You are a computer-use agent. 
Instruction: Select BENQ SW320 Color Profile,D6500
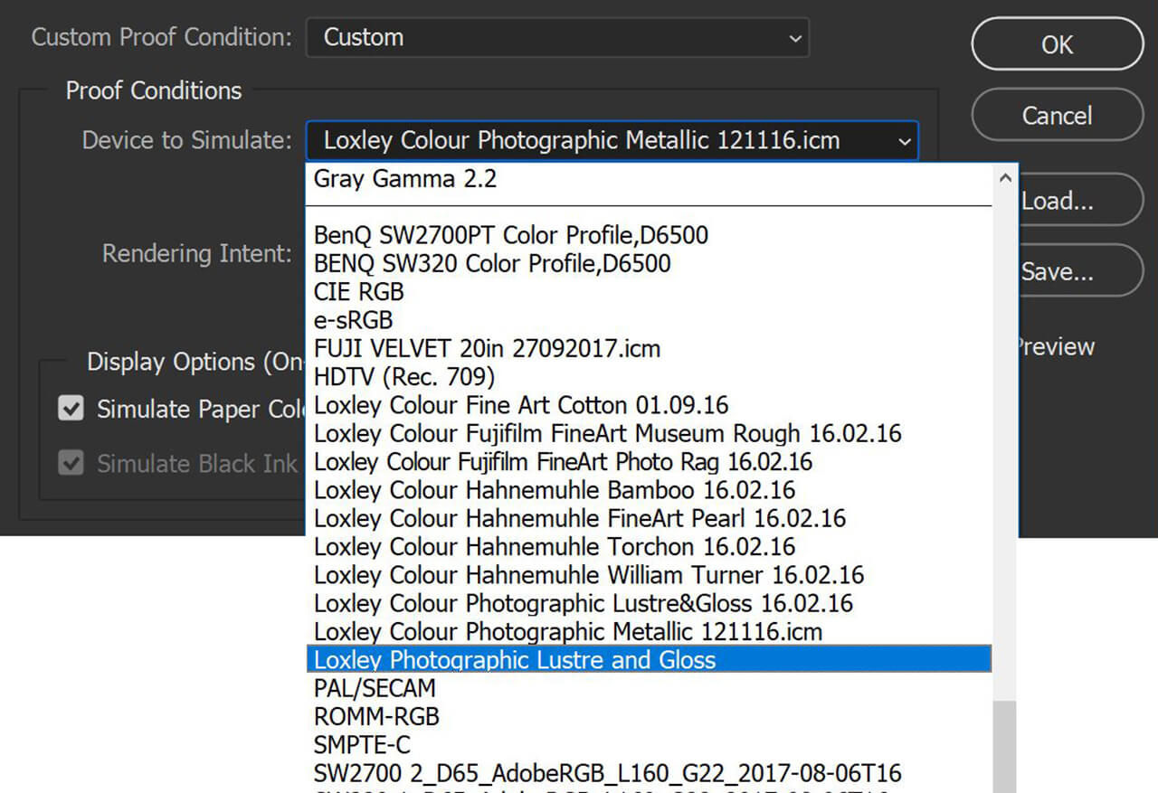[649, 264]
